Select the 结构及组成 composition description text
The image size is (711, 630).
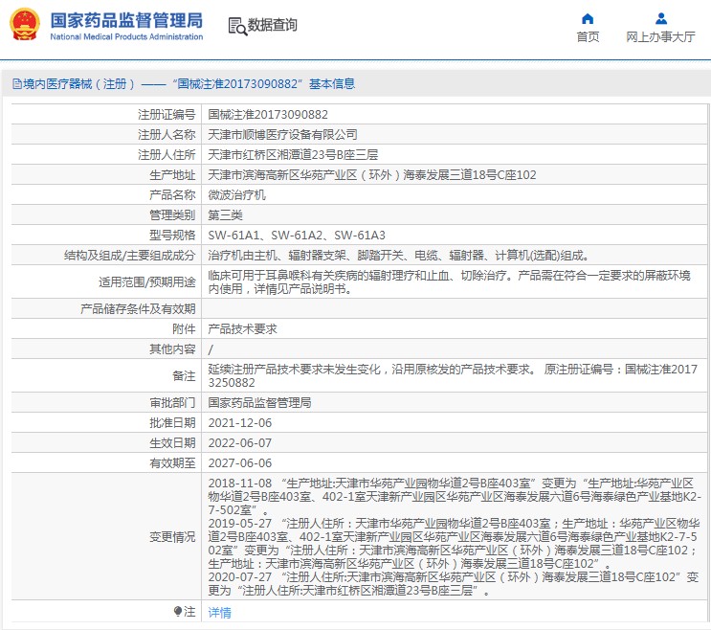pos(399,256)
